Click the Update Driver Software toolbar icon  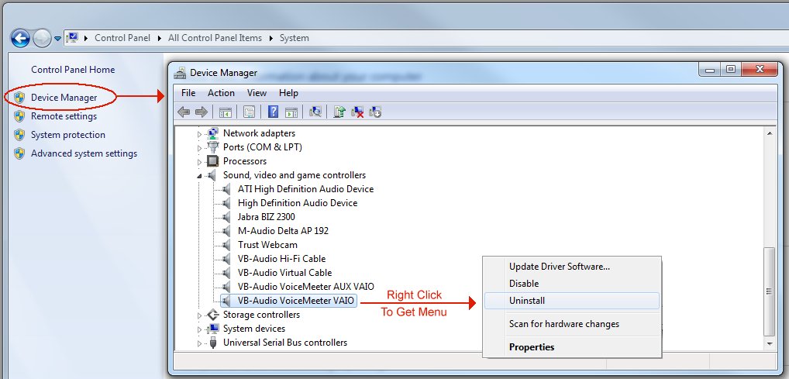tap(339, 112)
